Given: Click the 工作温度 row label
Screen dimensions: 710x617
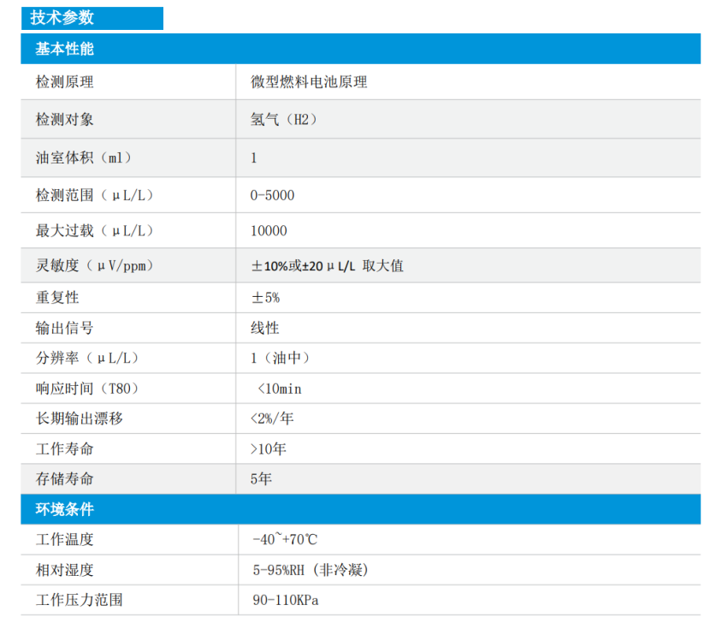Looking at the screenshot, I should point(65,539).
